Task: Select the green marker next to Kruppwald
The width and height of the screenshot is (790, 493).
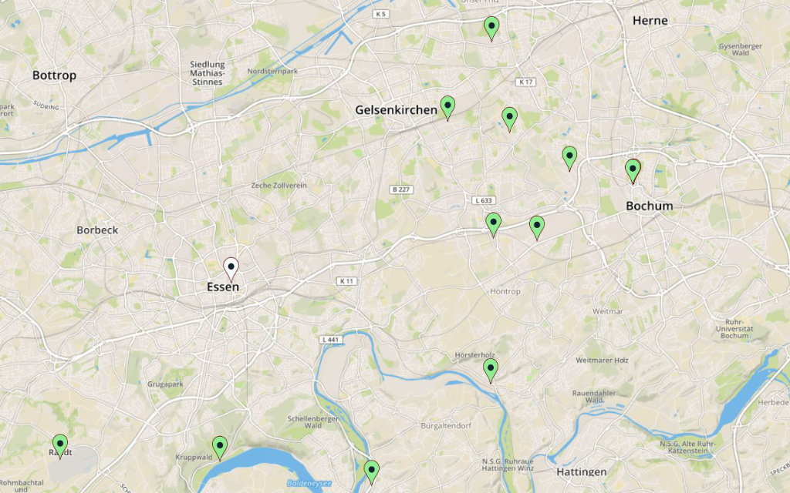Action: 220,448
